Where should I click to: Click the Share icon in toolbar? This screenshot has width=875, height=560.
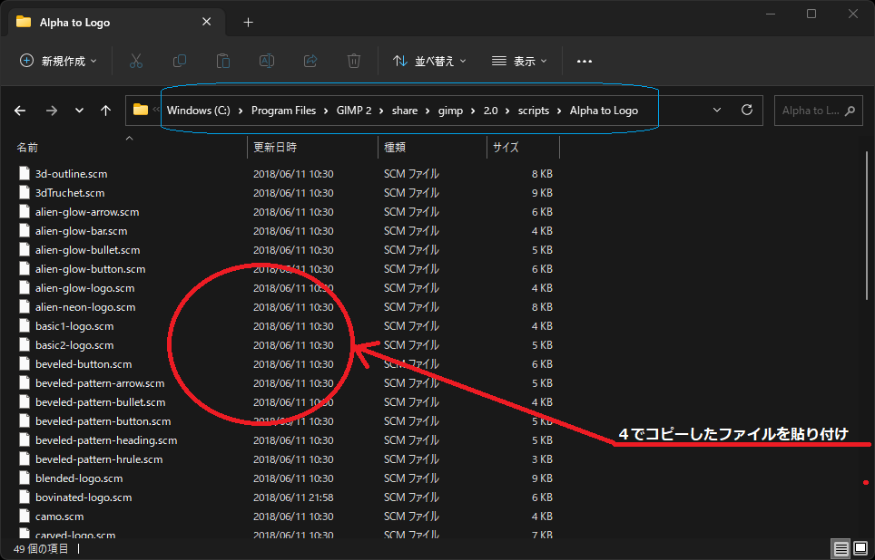click(x=310, y=62)
